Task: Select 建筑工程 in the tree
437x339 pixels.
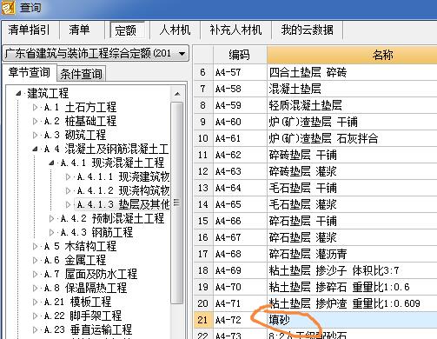Action: (48, 93)
